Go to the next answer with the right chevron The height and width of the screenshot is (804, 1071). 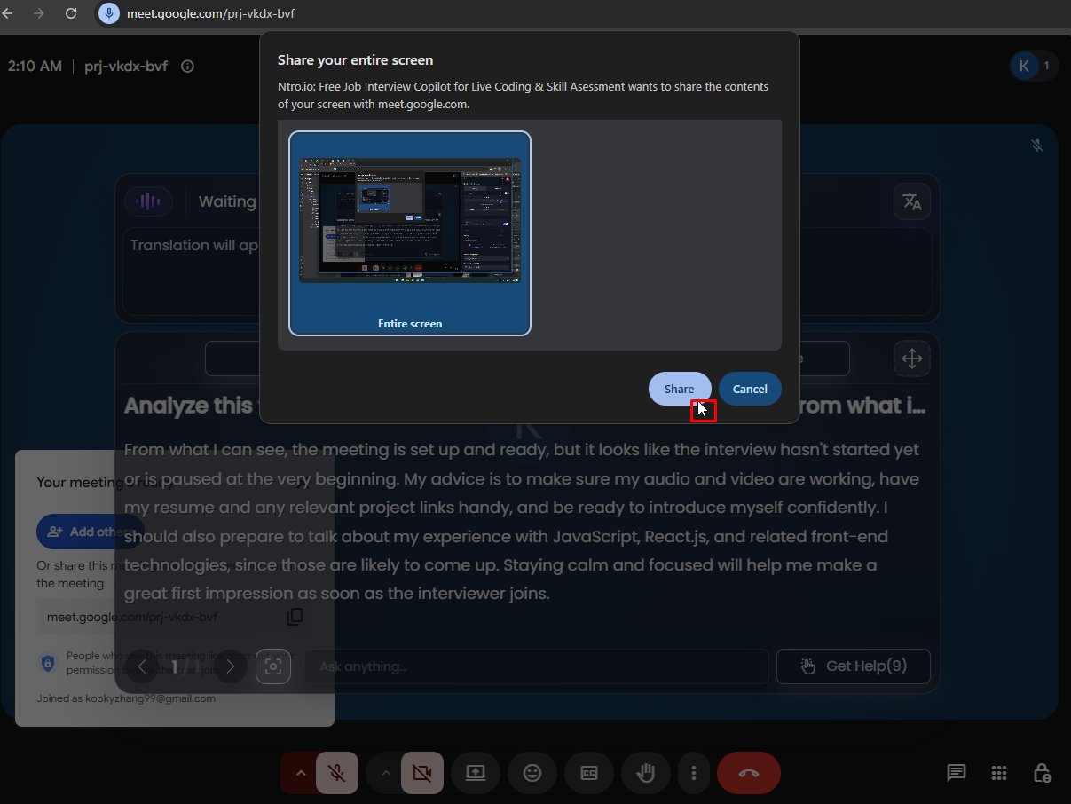(x=231, y=666)
